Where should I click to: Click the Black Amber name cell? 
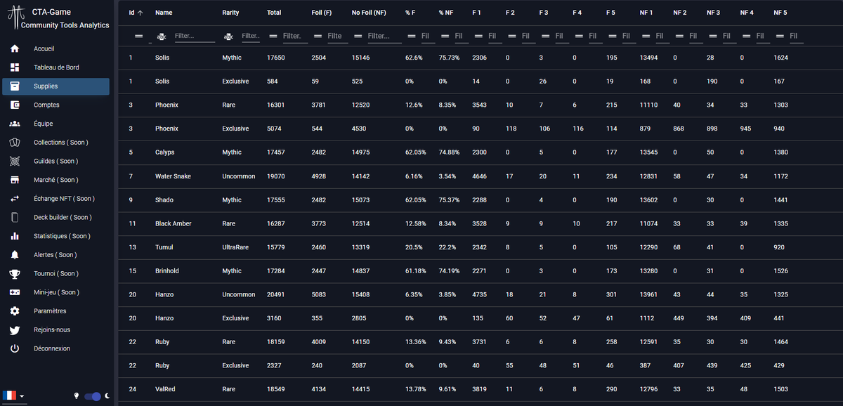point(173,223)
